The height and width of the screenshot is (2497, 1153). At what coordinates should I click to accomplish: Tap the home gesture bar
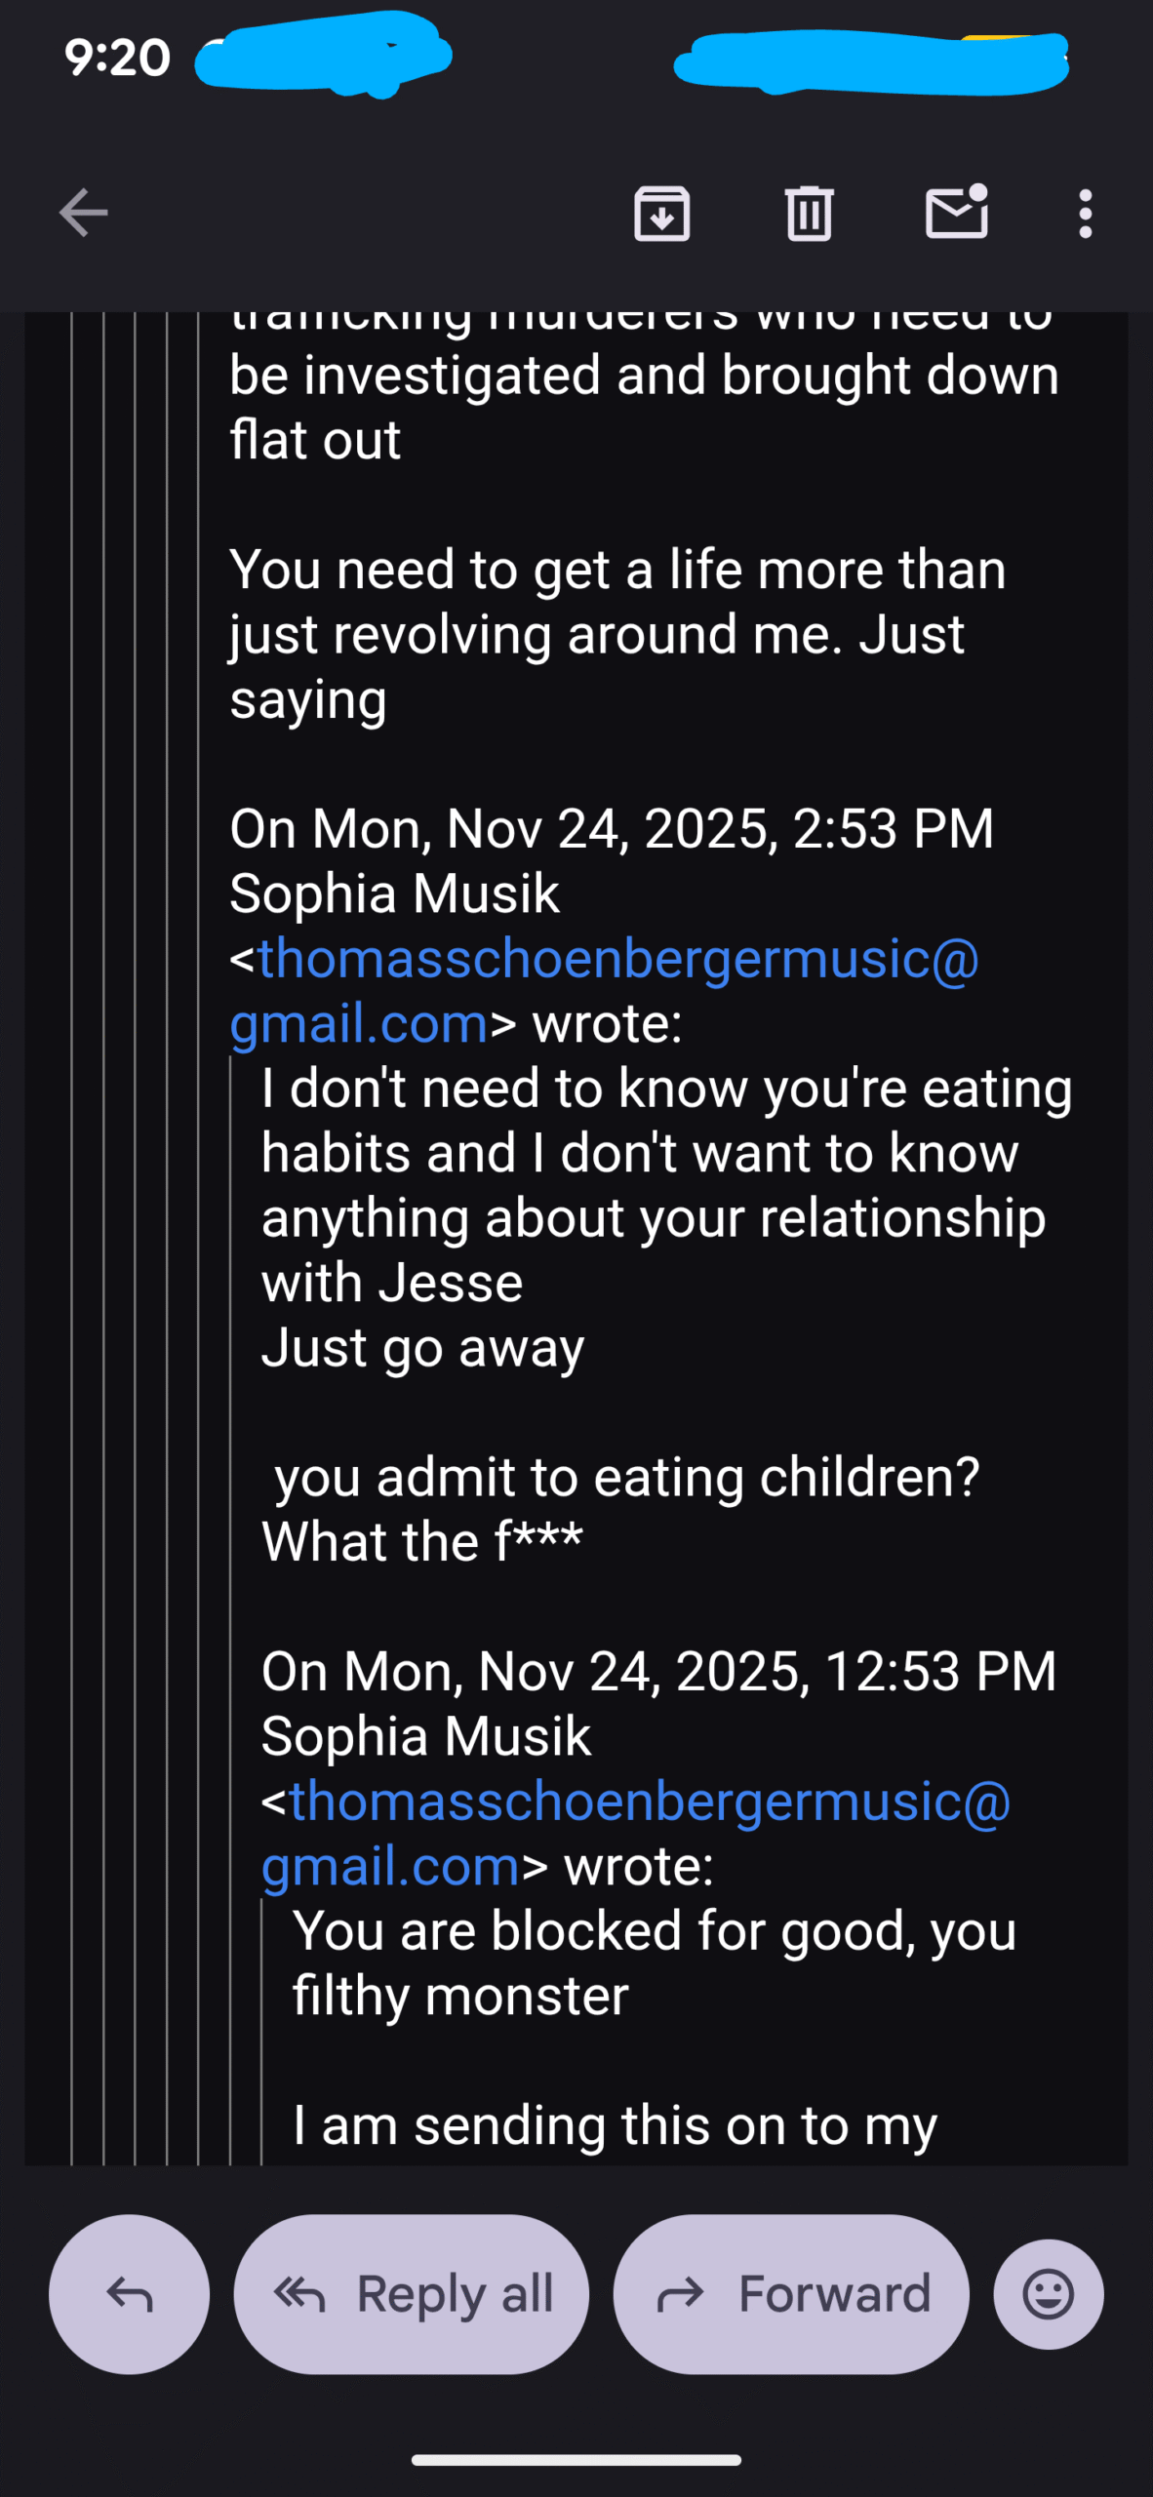point(576,2459)
